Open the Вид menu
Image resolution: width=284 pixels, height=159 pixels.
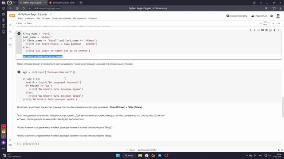38,19
